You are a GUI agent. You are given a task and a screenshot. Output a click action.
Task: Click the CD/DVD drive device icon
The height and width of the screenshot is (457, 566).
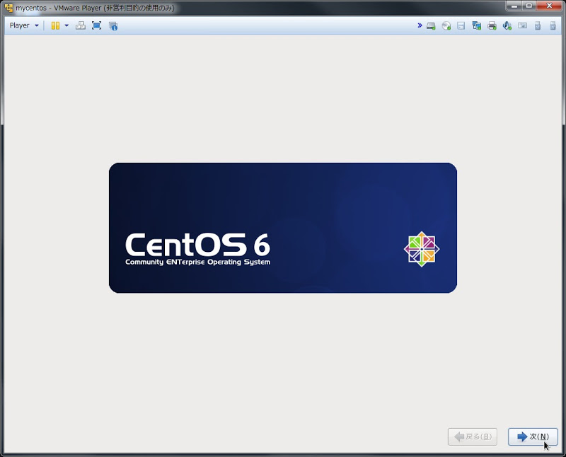(446, 26)
